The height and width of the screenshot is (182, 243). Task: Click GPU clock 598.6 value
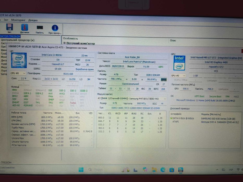(185, 89)
